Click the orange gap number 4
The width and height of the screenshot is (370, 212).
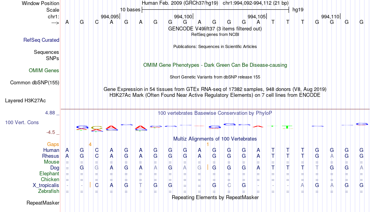[90, 144]
